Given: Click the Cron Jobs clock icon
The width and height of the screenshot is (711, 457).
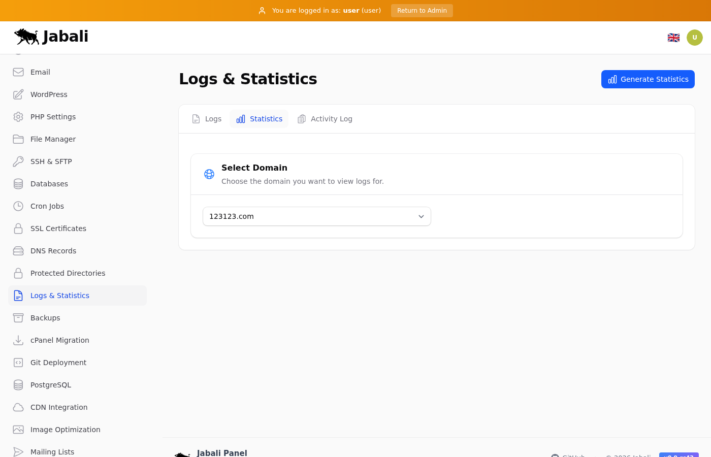Looking at the screenshot, I should click(x=18, y=206).
